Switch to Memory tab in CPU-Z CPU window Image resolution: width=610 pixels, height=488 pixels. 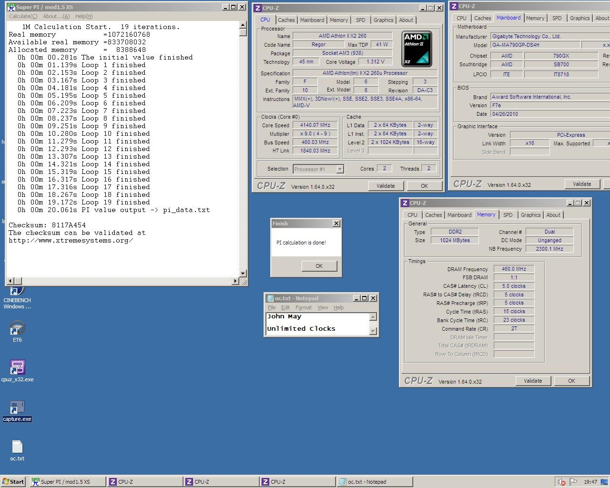coord(339,20)
